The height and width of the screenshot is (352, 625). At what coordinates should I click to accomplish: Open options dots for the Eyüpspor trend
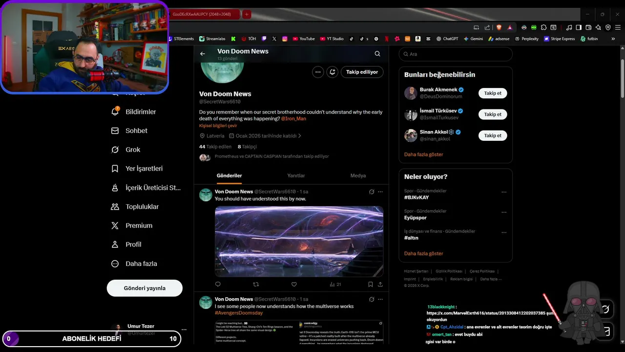point(504,213)
